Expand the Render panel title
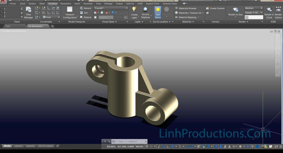The width and height of the screenshot is (283, 153). click(x=243, y=22)
